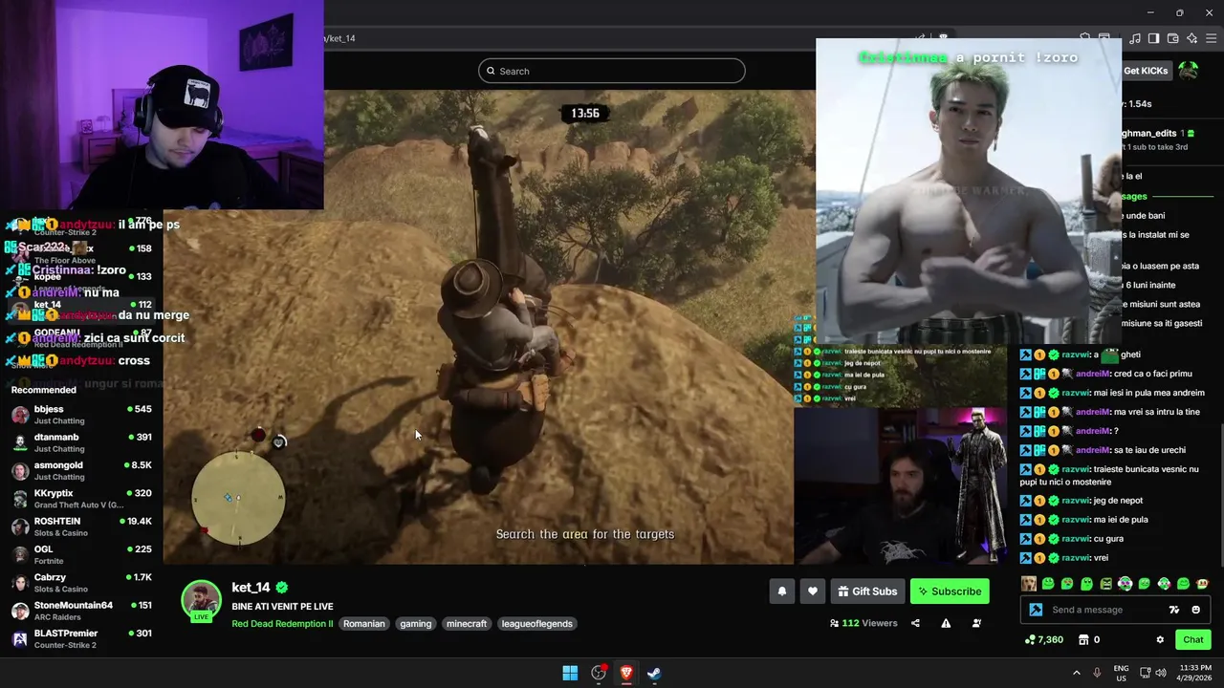The image size is (1224, 688).
Task: Click razvwi message "cu gura"
Action: pyautogui.click(x=1107, y=539)
